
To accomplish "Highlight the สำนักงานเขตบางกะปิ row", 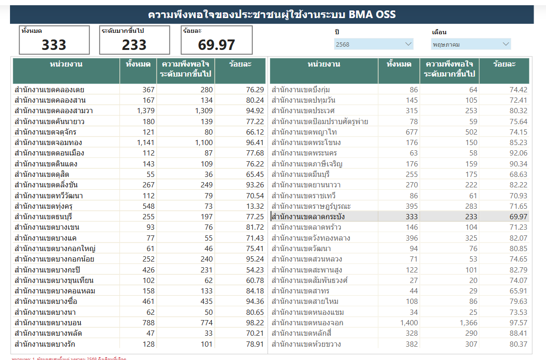I will [x=139, y=270].
